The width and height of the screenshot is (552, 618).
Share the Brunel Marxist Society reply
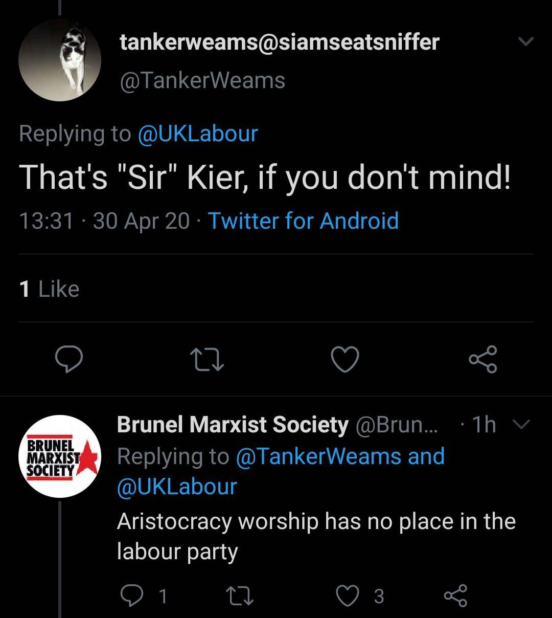pos(455,595)
